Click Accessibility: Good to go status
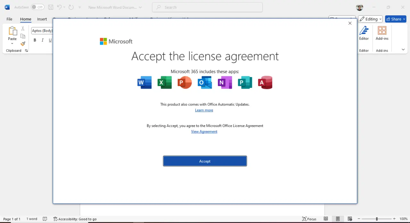This screenshot has width=410, height=223. click(75, 219)
